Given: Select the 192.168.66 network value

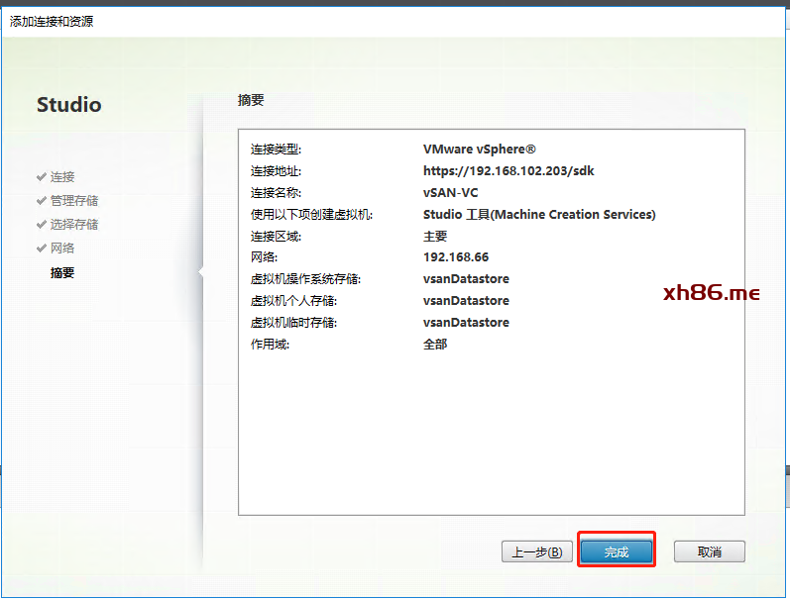Looking at the screenshot, I should (x=456, y=257).
